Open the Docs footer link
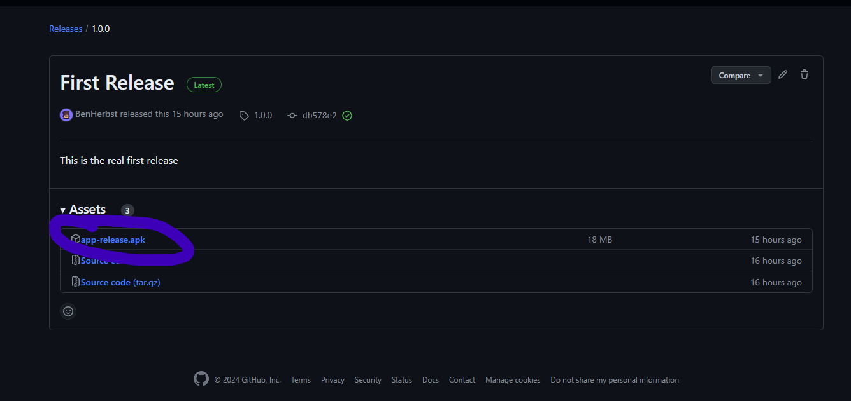 coord(431,380)
